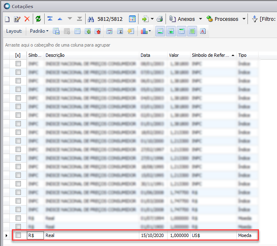Image resolution: width=277 pixels, height=246 pixels.
Task: Toggle grid view button with indented green rows
Action: pos(171,31)
